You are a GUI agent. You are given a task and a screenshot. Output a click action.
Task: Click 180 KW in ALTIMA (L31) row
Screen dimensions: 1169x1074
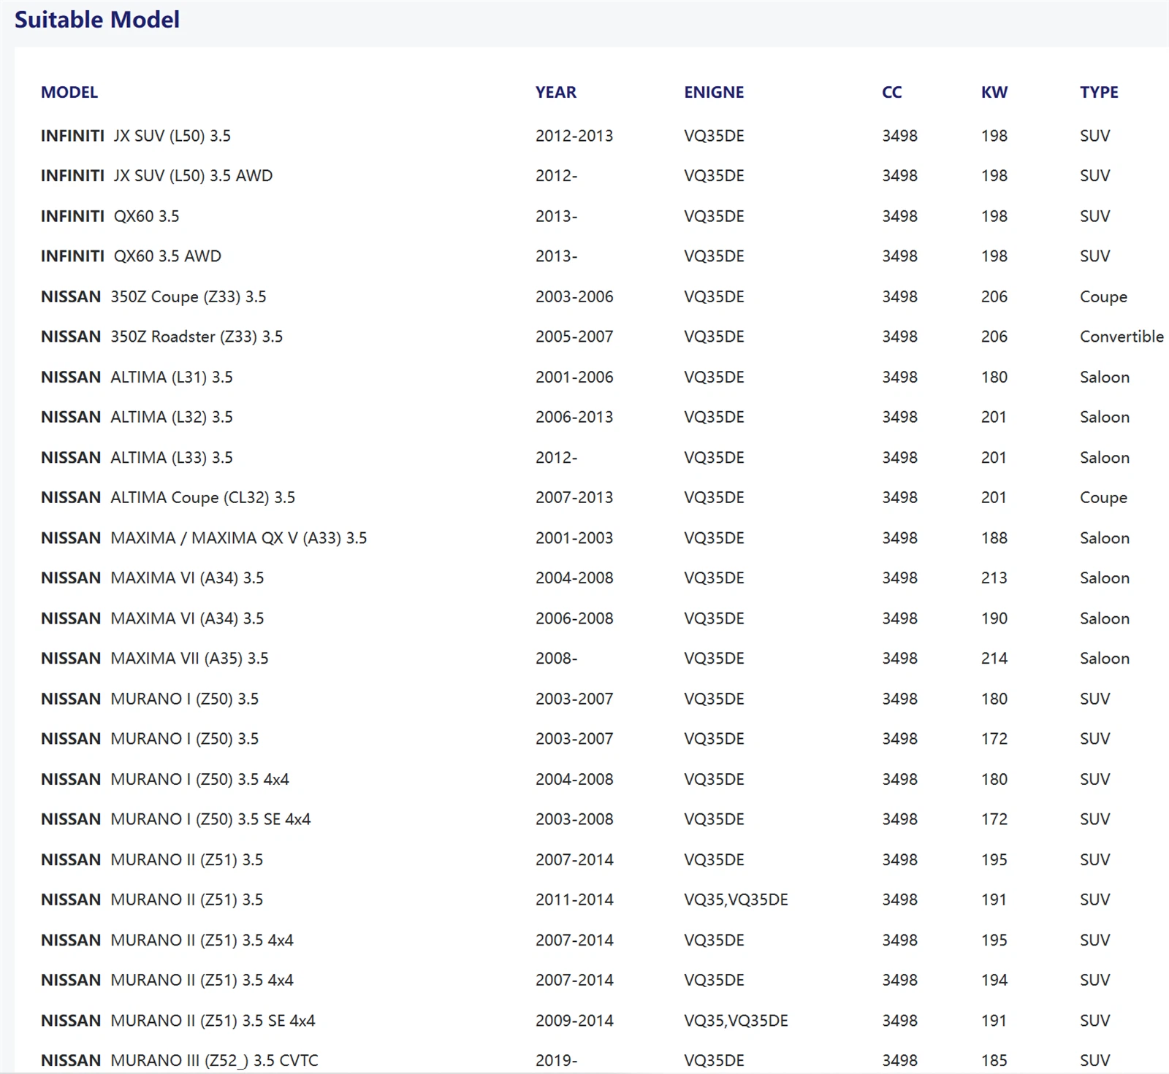[x=994, y=377]
